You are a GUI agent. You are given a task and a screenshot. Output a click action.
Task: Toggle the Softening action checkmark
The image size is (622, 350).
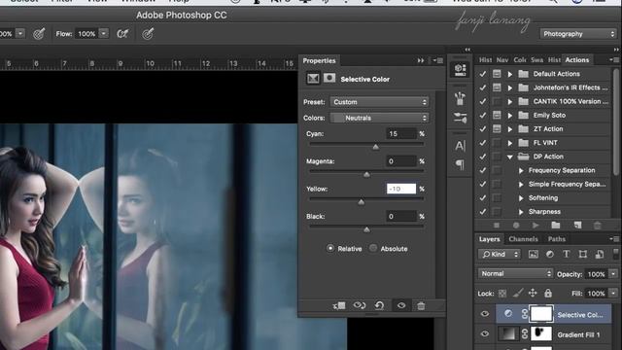pyautogui.click(x=483, y=197)
